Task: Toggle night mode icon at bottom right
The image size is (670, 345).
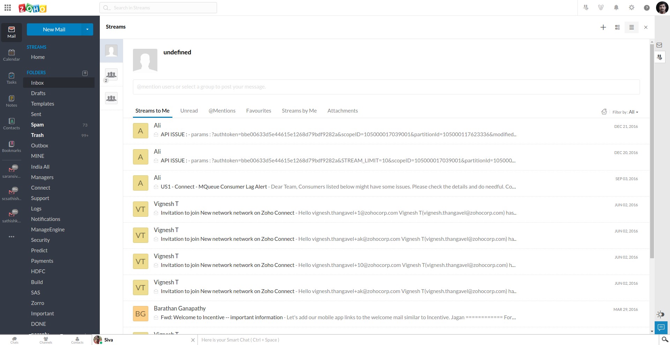Action: tap(660, 314)
